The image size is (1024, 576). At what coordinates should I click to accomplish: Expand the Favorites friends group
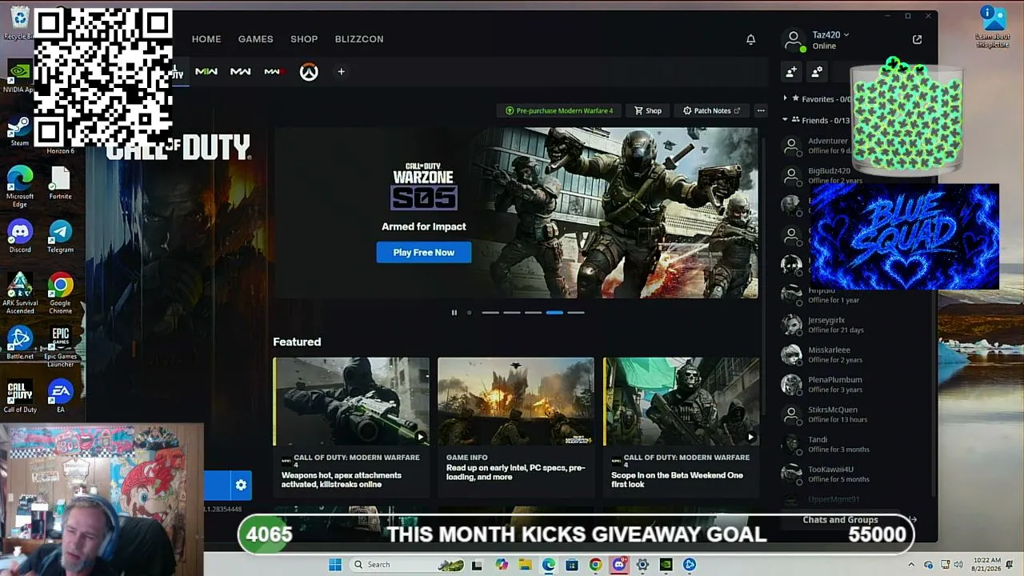tap(785, 99)
